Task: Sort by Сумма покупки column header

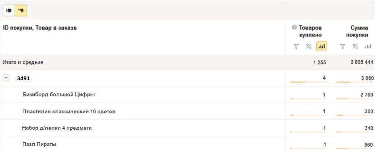Action: pyautogui.click(x=359, y=32)
